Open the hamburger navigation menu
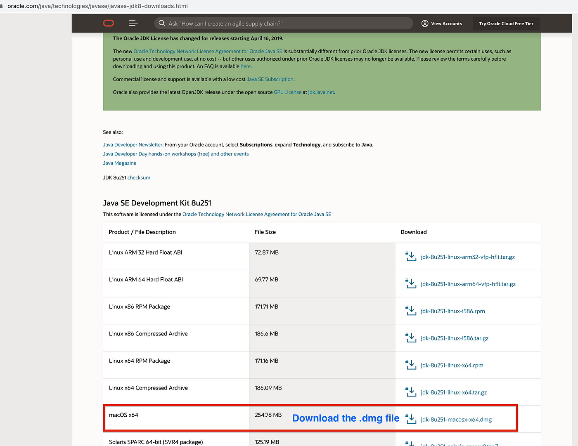This screenshot has width=578, height=446. point(133,23)
